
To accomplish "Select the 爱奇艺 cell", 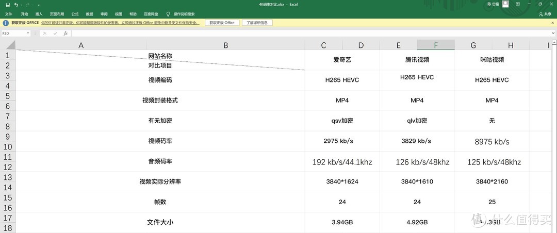I will [342, 60].
